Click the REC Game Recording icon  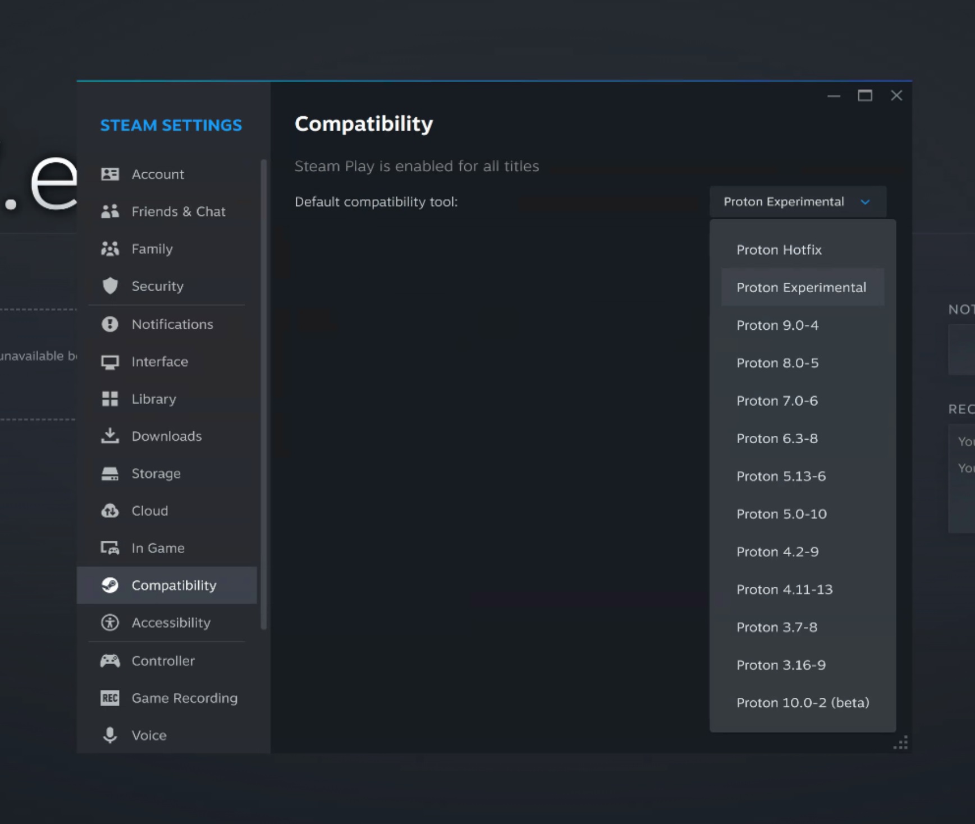point(110,698)
